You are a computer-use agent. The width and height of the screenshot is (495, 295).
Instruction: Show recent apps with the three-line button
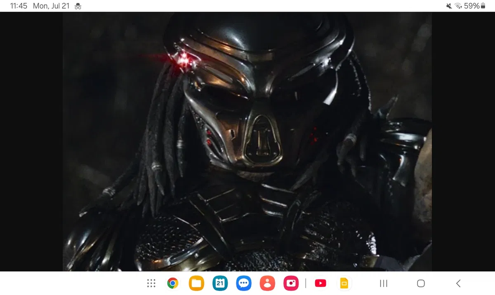384,283
